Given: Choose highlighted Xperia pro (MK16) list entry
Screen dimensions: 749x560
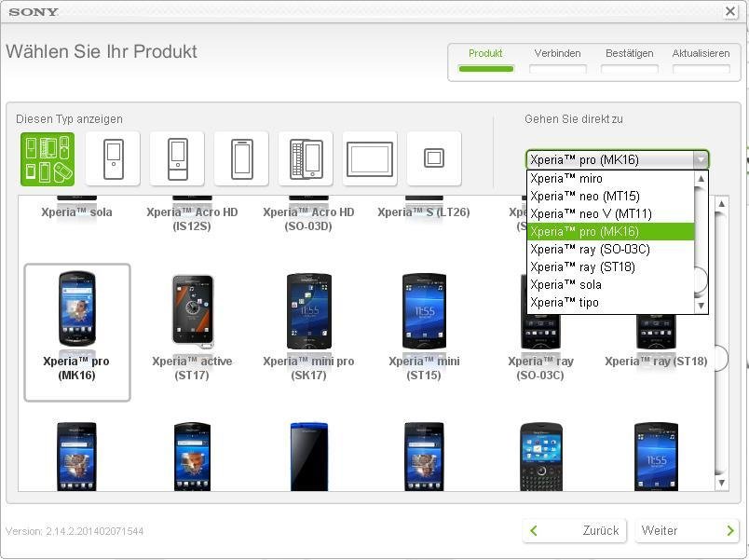Looking at the screenshot, I should 610,231.
